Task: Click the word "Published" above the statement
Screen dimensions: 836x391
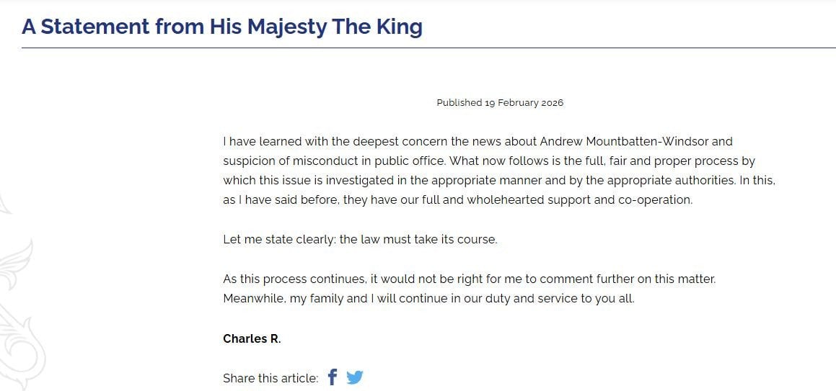Action: [x=459, y=103]
